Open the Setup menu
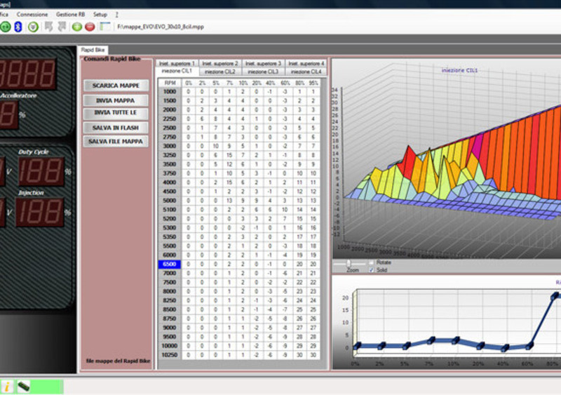This screenshot has width=561, height=395. 100,14
